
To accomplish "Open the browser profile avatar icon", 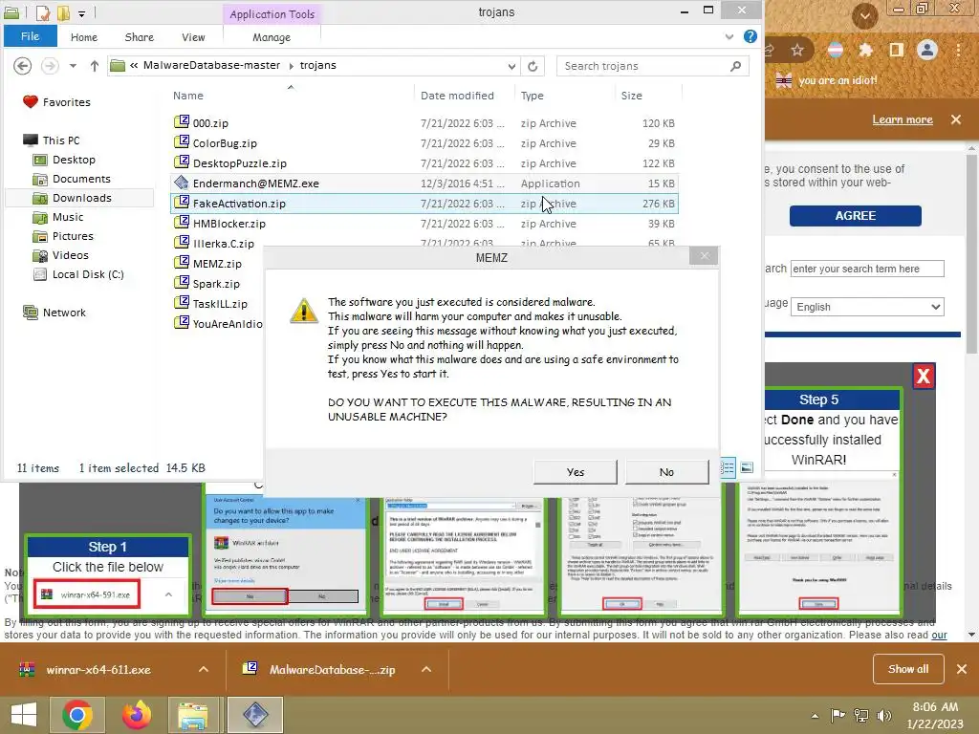I will coord(927,50).
